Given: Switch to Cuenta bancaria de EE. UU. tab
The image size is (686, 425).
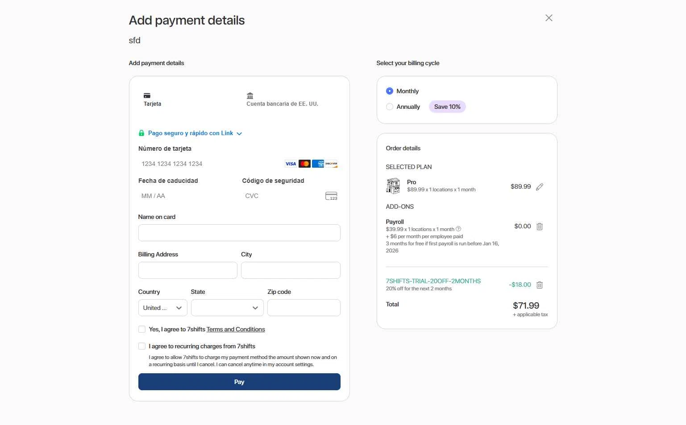Looking at the screenshot, I should pos(282,99).
